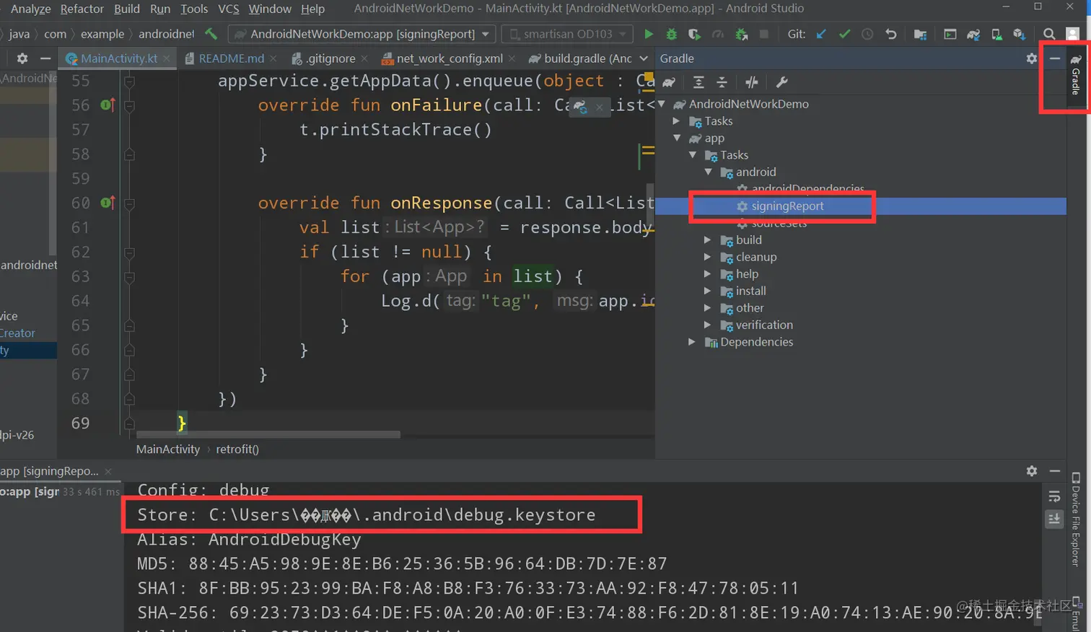This screenshot has width=1091, height=632.
Task: Open Search Everywhere magnifier
Action: (1049, 34)
